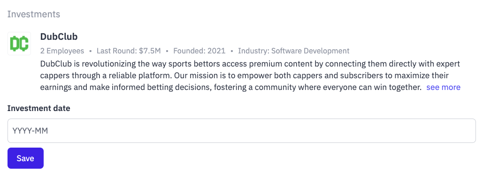This screenshot has height=179, width=483.
Task: Focus the Investment date YYYY-MM field
Action: [x=241, y=131]
